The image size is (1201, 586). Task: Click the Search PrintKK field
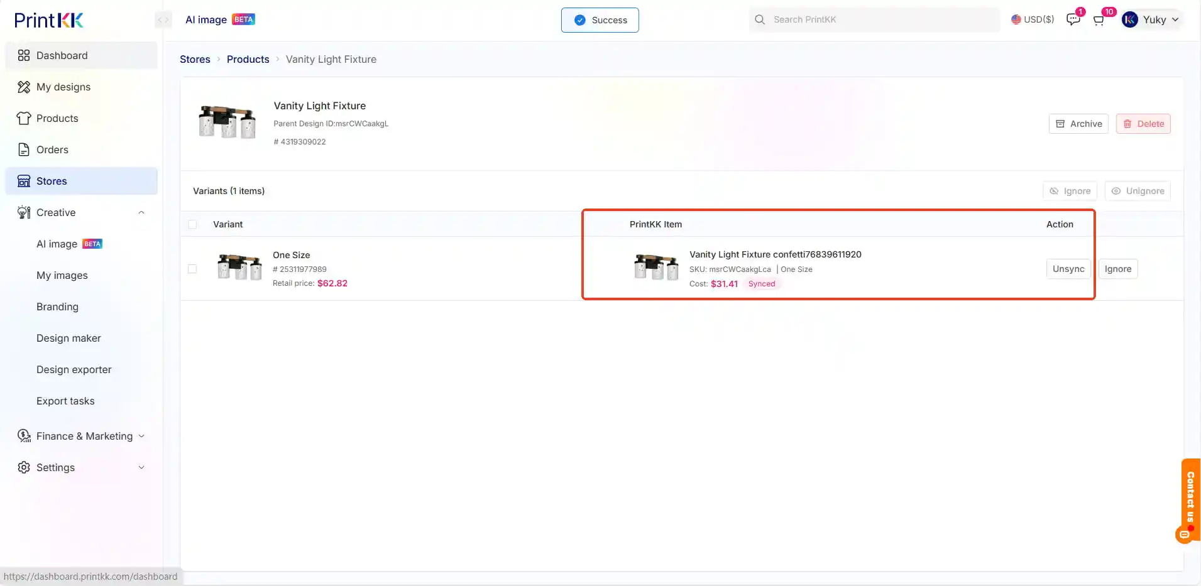click(x=874, y=19)
